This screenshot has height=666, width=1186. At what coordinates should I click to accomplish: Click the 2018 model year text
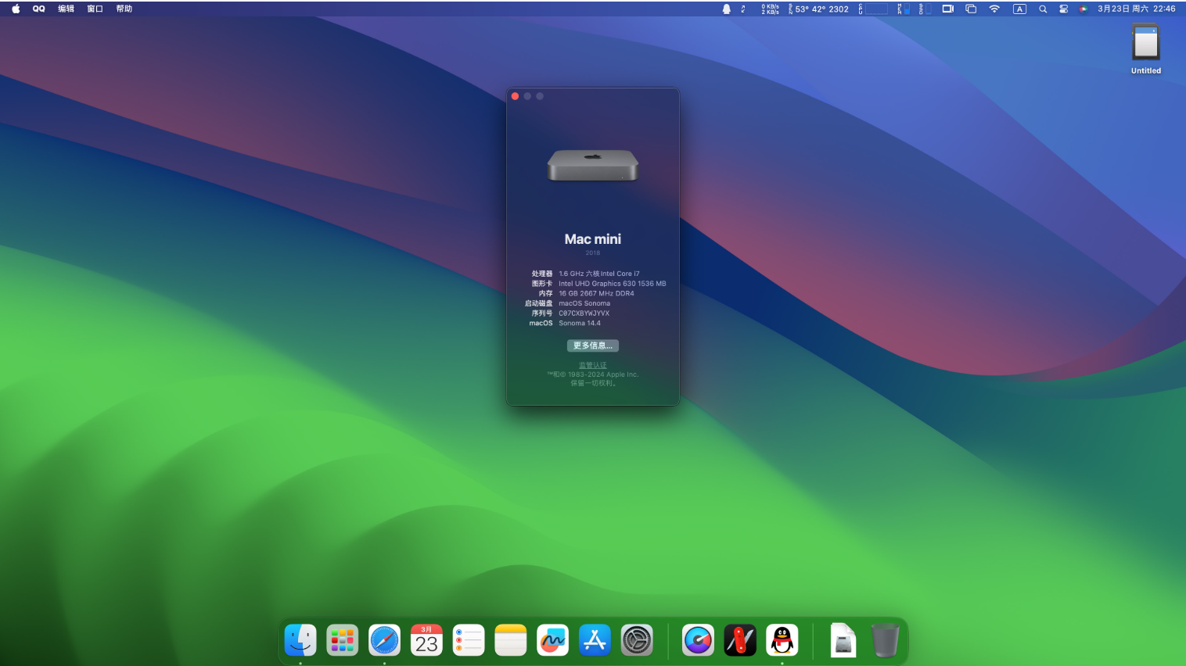(x=593, y=252)
